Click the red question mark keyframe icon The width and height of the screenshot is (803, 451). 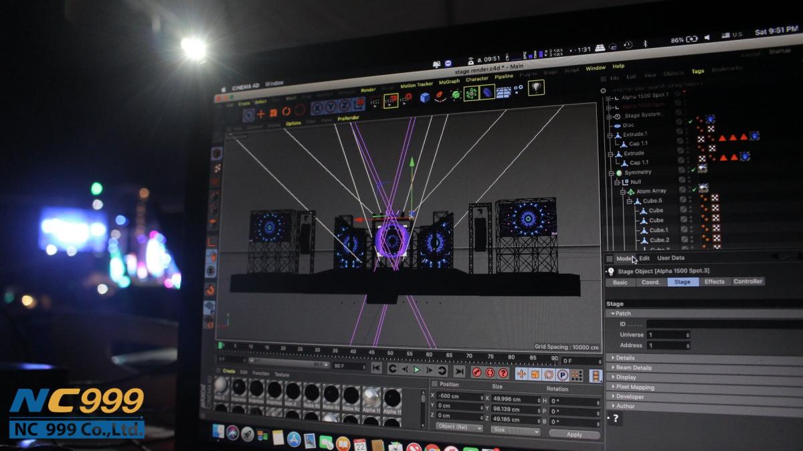point(503,373)
